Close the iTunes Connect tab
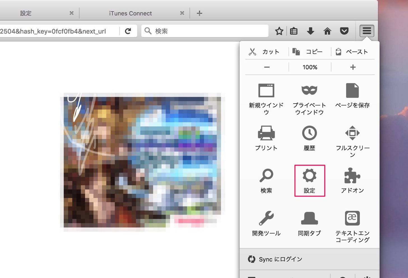 (182, 13)
